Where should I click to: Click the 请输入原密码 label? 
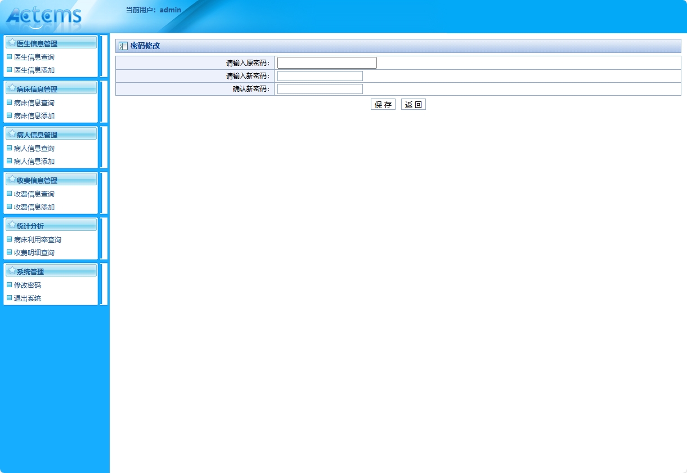coord(248,63)
